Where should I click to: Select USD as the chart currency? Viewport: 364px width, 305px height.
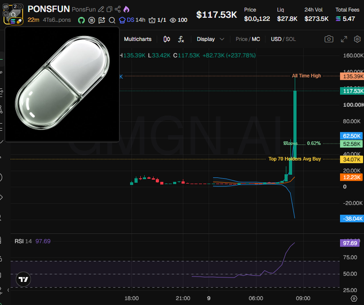[x=276, y=39]
